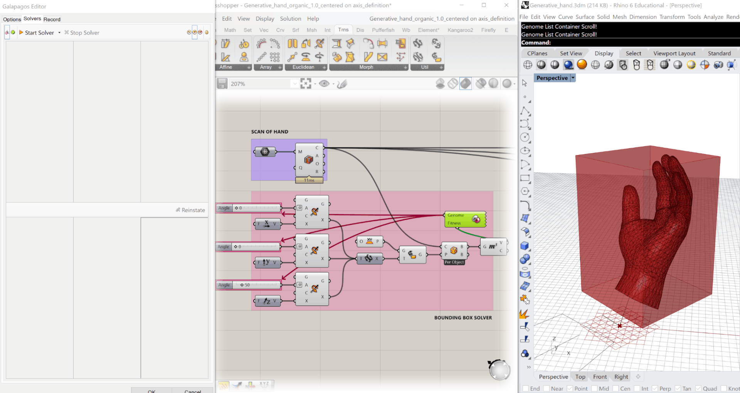Click the zoom extents icon in the canvas toolbar
740x393 pixels.
point(306,84)
